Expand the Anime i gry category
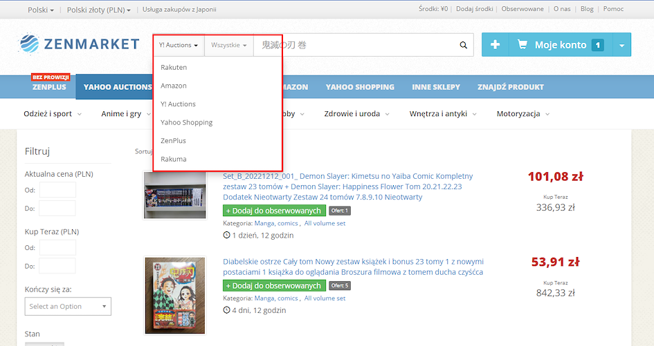The height and width of the screenshot is (346, 654). coord(126,114)
